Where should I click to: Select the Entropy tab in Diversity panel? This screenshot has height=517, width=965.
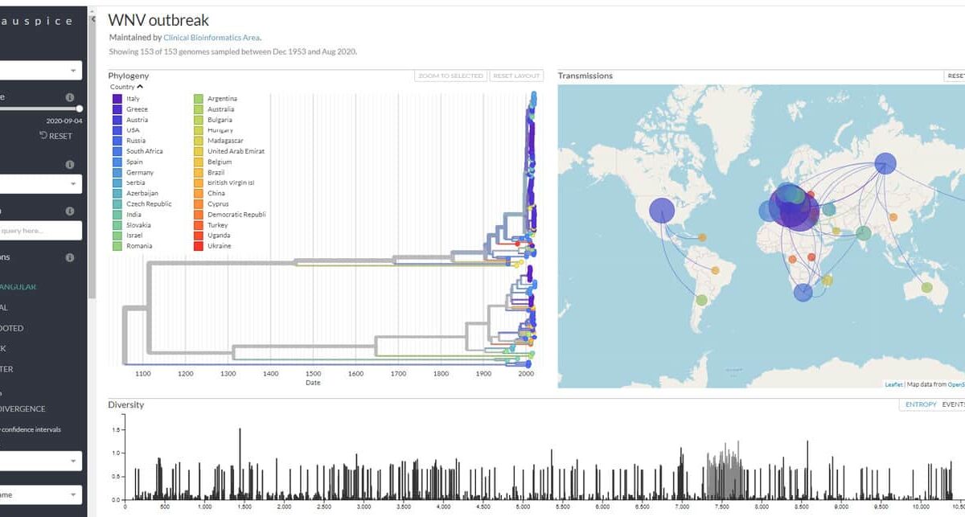(921, 404)
